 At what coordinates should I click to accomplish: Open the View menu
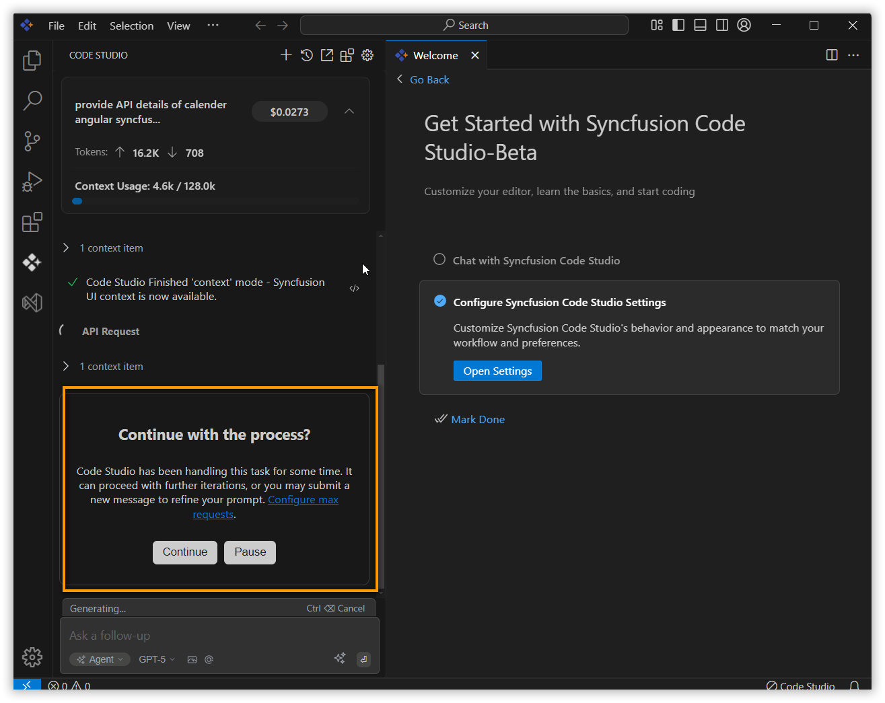click(178, 26)
